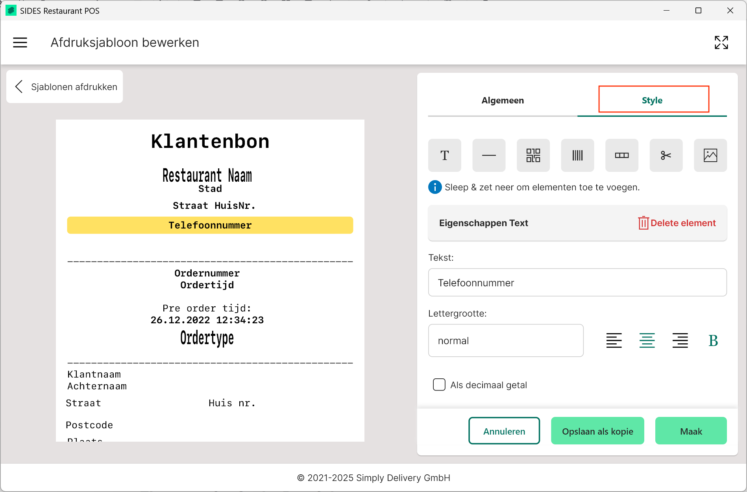This screenshot has height=492, width=747.
Task: Set text alignment to left
Action: point(614,341)
